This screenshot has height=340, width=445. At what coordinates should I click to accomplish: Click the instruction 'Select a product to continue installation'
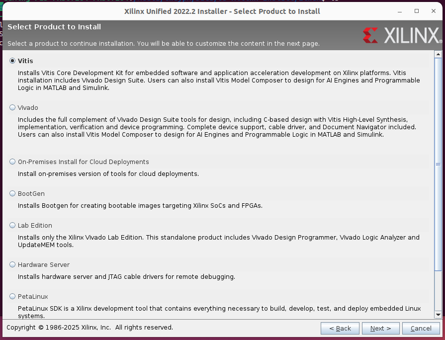click(x=164, y=43)
